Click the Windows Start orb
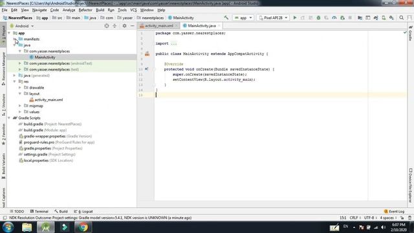This screenshot has width=414, height=233. [x=8, y=227]
